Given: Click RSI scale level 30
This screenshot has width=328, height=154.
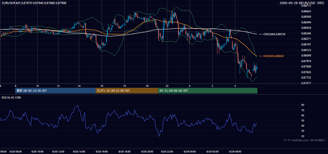Looking at the screenshot, I should tap(303, 131).
